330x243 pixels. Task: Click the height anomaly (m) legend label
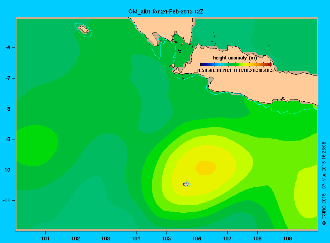click(x=235, y=58)
